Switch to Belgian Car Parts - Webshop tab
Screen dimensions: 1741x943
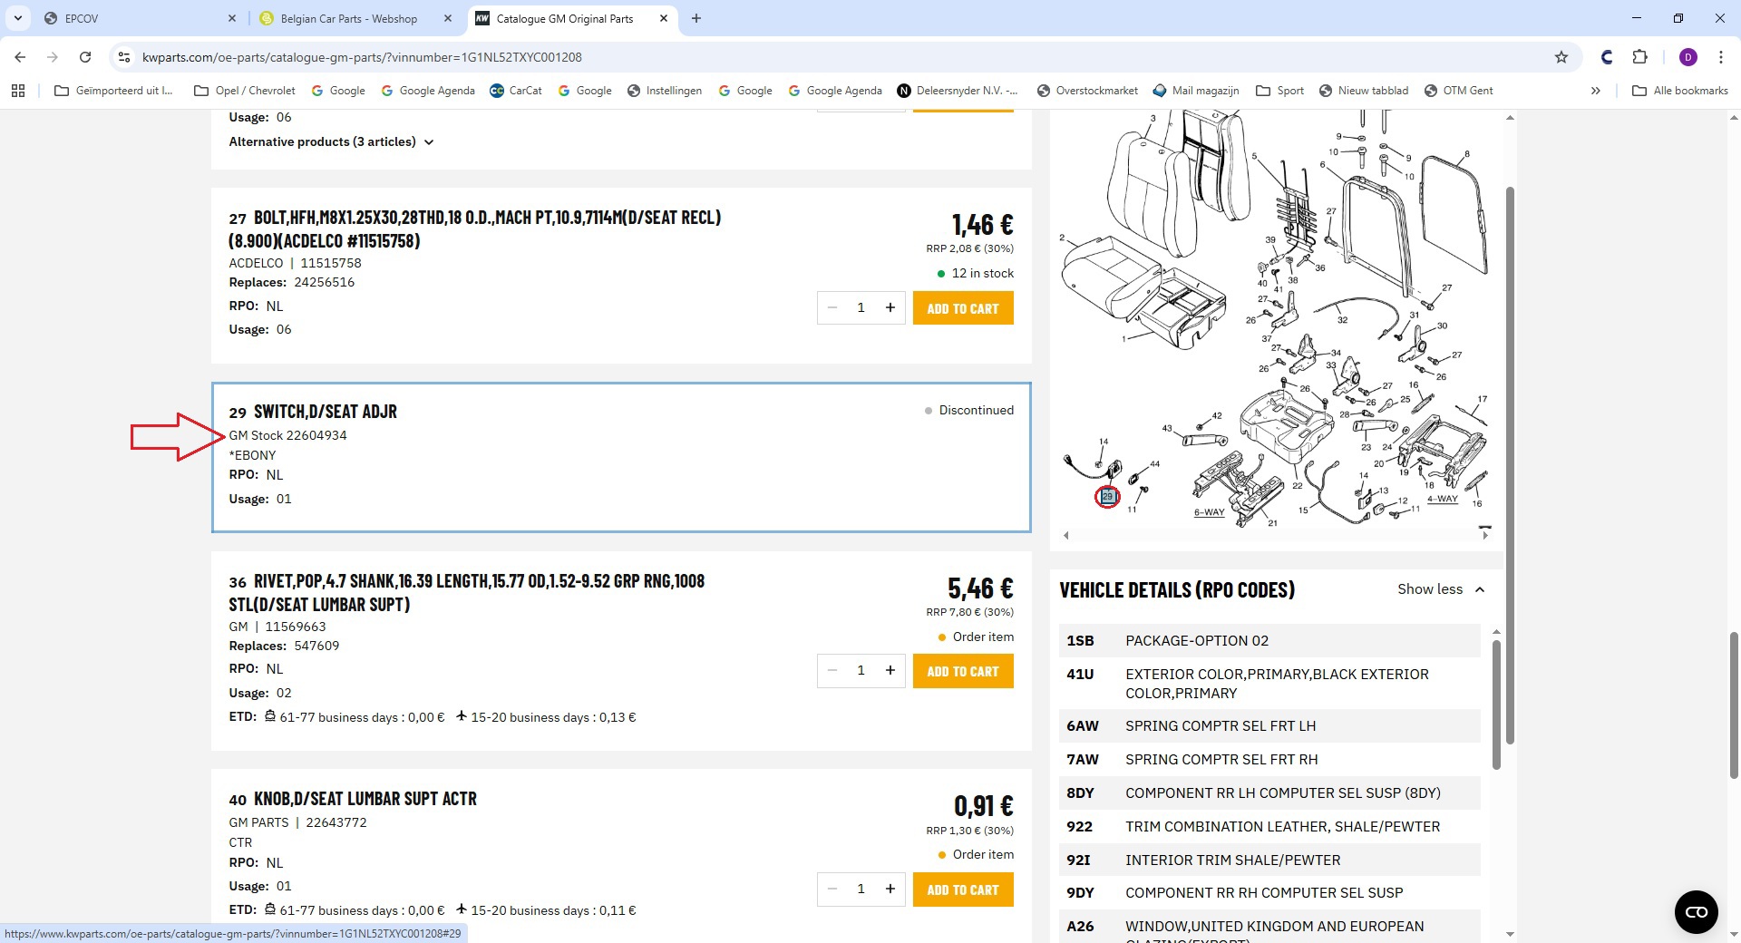click(x=355, y=18)
